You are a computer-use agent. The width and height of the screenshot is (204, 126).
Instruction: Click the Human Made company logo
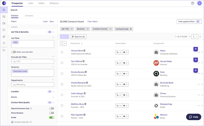click(156, 63)
